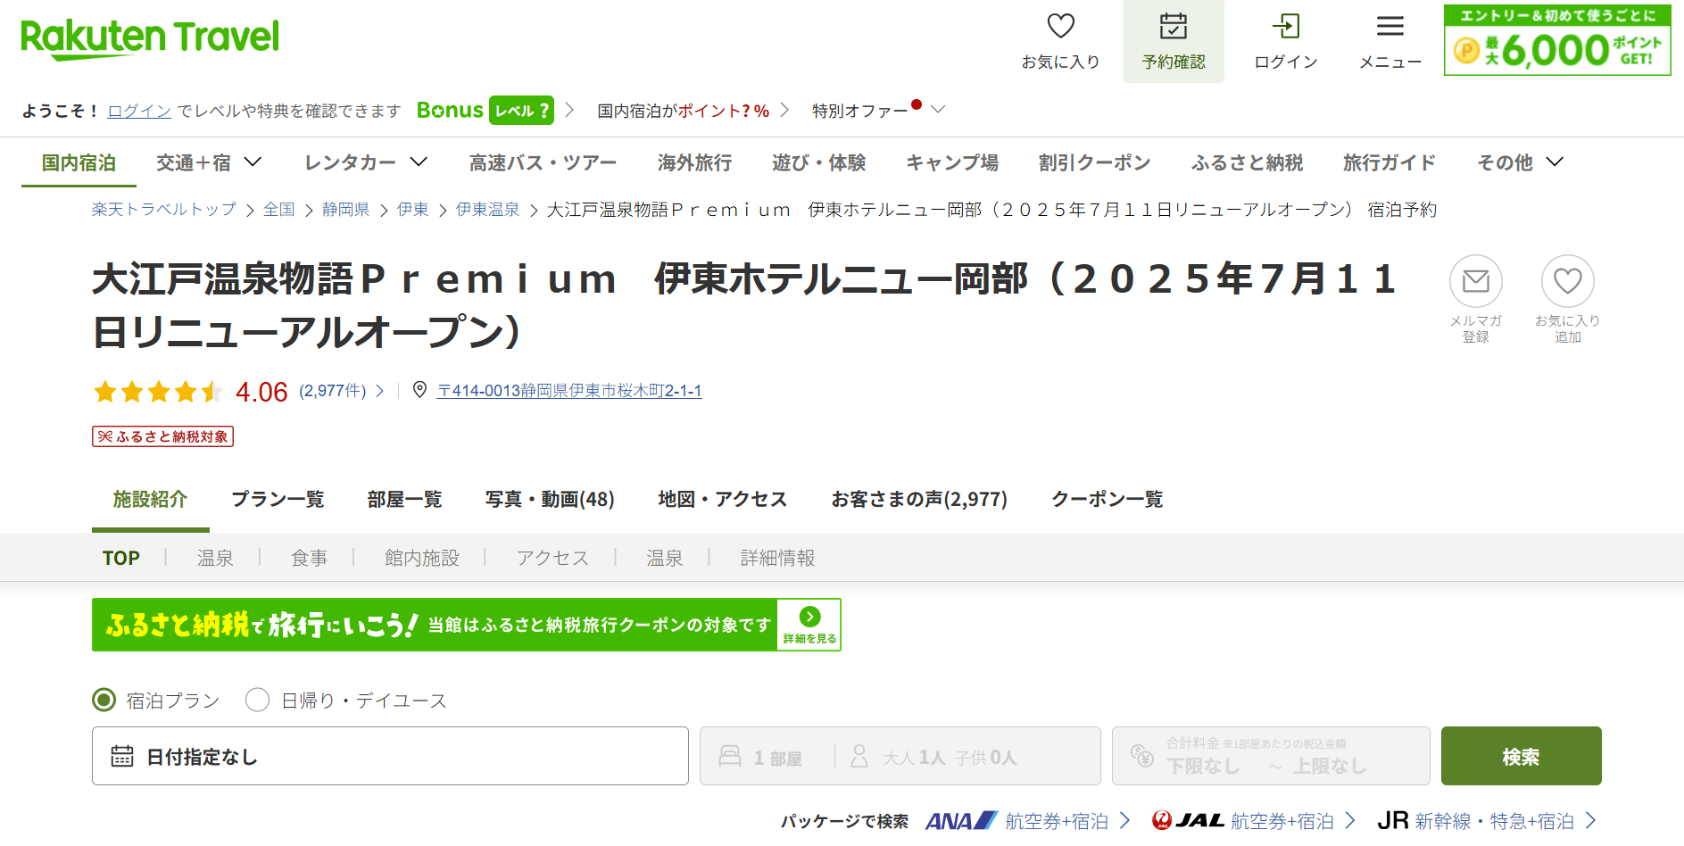Choose 日帰り・デイユース option
The height and width of the screenshot is (846, 1684).
pos(258,701)
